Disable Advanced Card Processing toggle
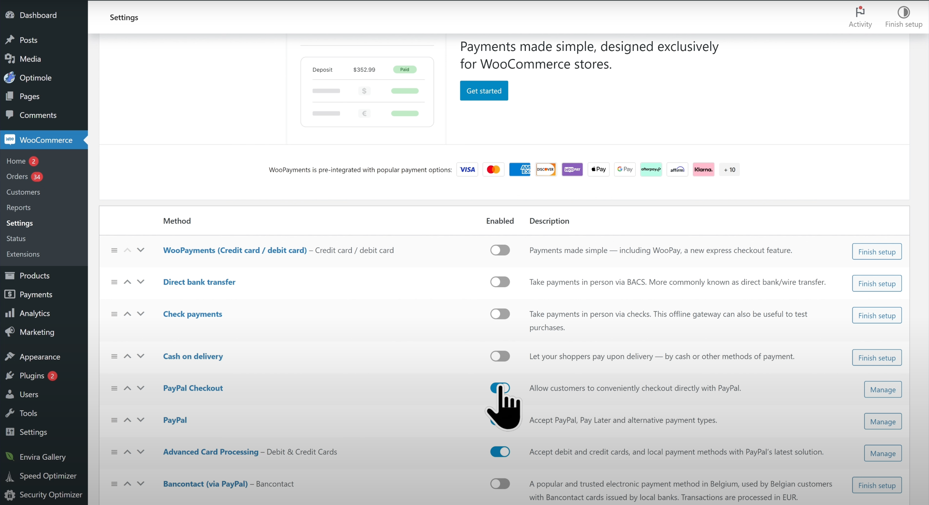The width and height of the screenshot is (929, 505). pos(500,452)
